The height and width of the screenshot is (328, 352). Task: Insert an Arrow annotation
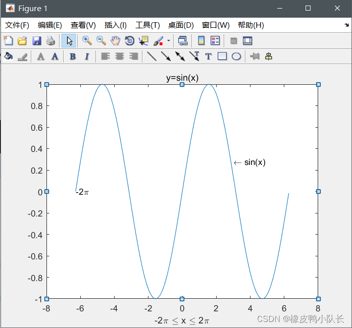click(166, 57)
